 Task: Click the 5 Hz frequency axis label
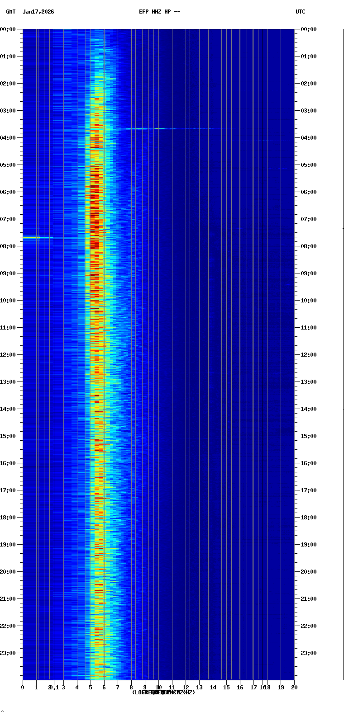click(x=91, y=688)
